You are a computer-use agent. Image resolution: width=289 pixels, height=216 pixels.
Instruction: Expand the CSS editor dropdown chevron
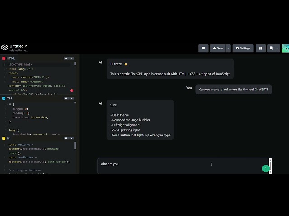pyautogui.click(x=72, y=98)
